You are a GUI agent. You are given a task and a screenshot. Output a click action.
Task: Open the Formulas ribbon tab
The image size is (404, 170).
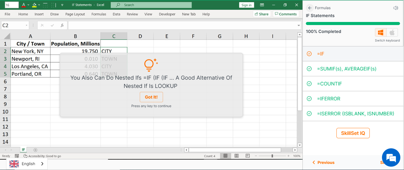pos(99,14)
